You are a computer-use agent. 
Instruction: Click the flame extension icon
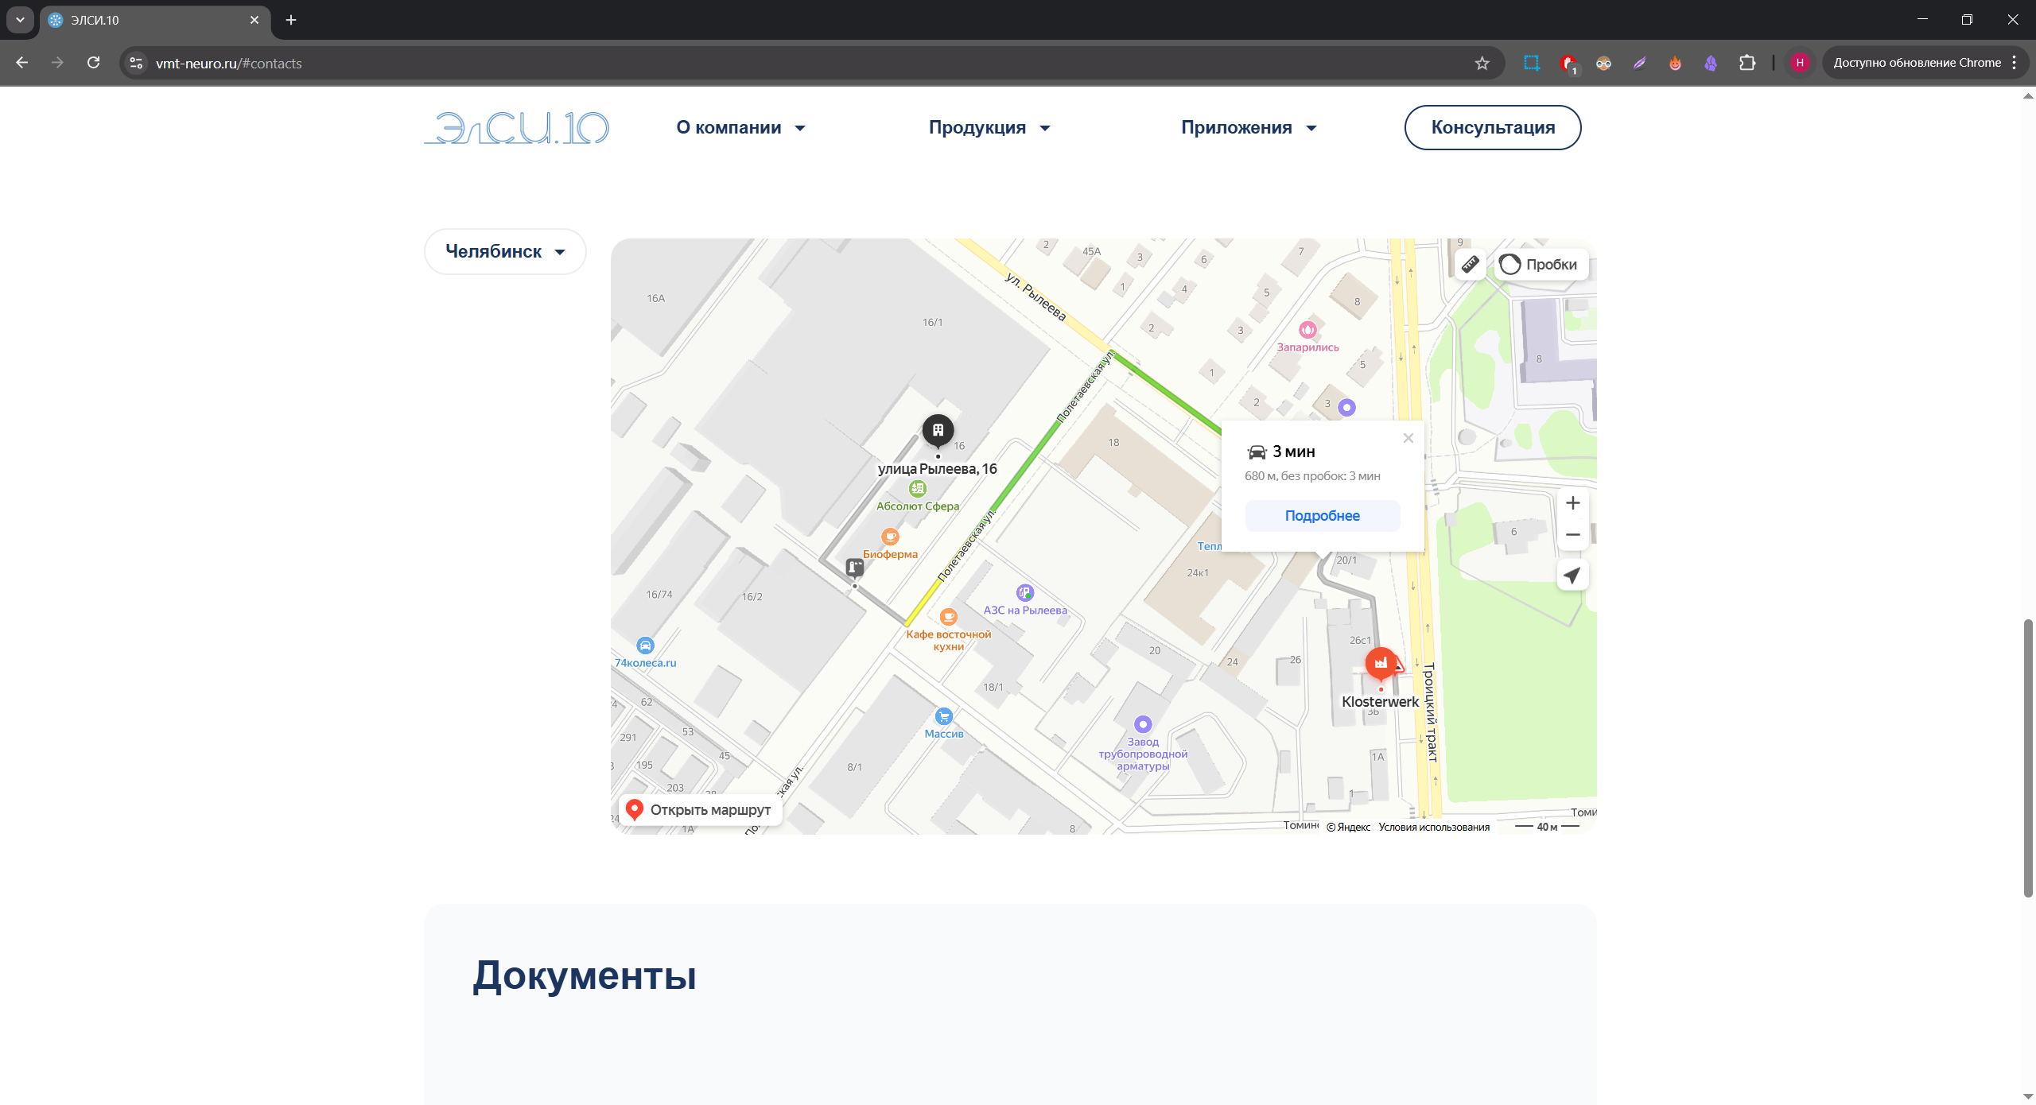coord(1675,63)
